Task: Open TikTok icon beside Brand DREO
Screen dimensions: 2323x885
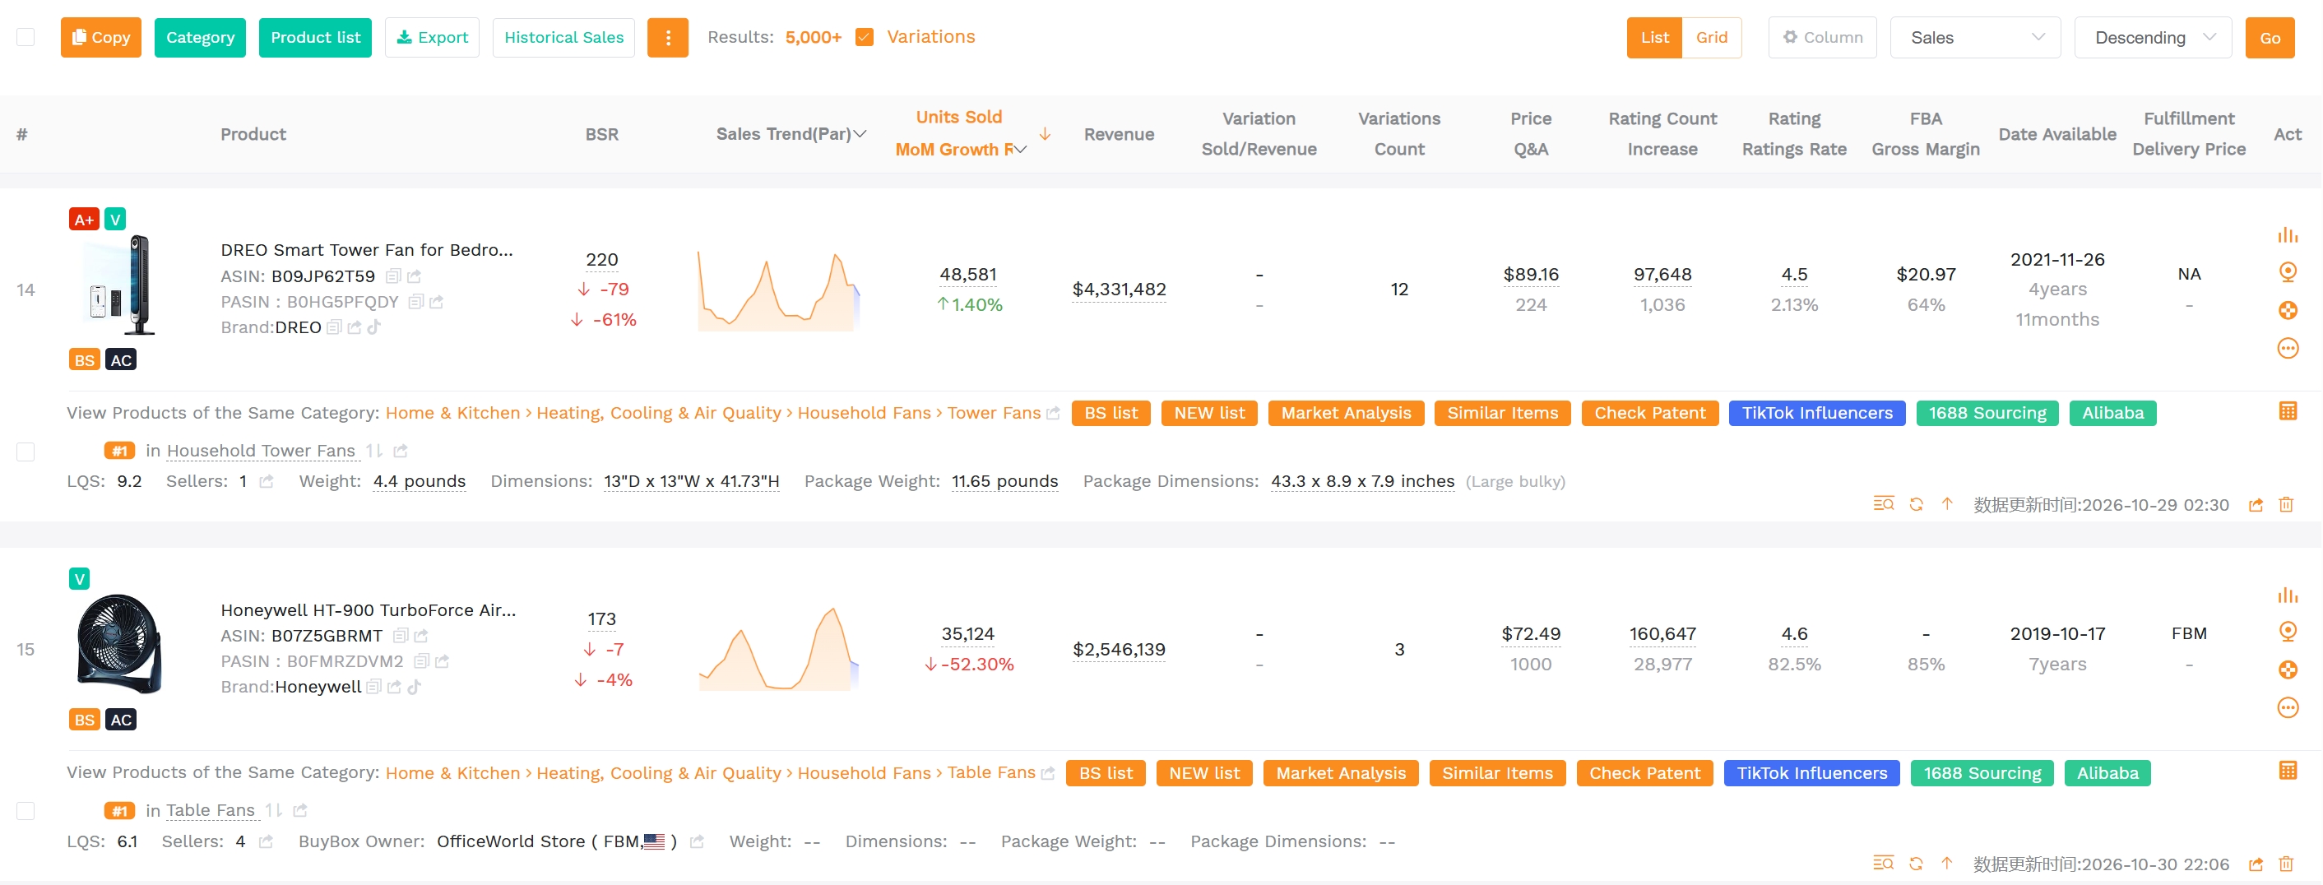Action: (x=374, y=328)
